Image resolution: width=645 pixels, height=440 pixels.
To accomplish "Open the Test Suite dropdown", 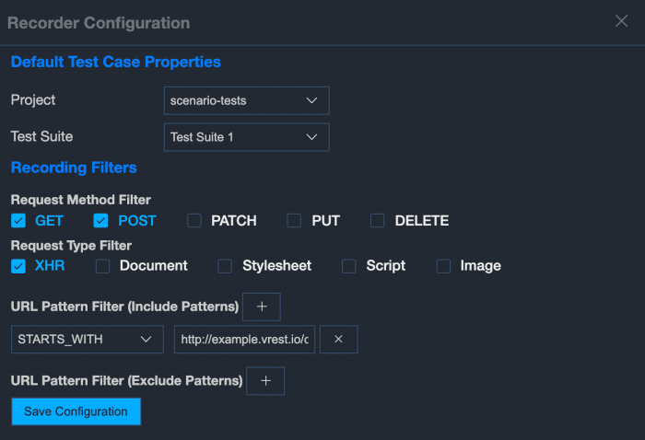I will 246,137.
